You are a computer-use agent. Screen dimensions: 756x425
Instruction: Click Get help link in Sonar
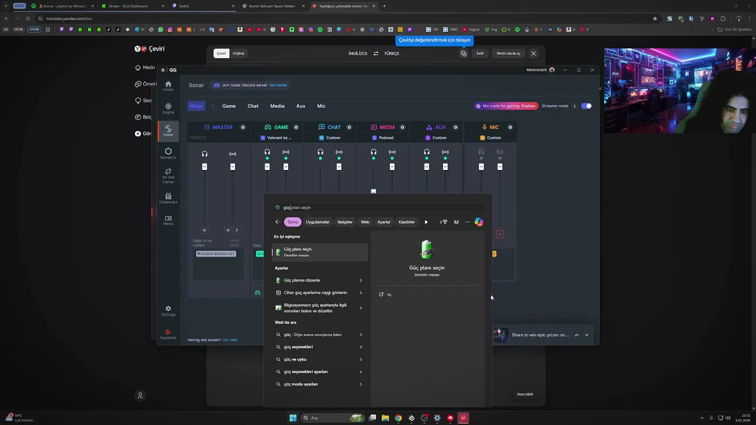(x=230, y=340)
